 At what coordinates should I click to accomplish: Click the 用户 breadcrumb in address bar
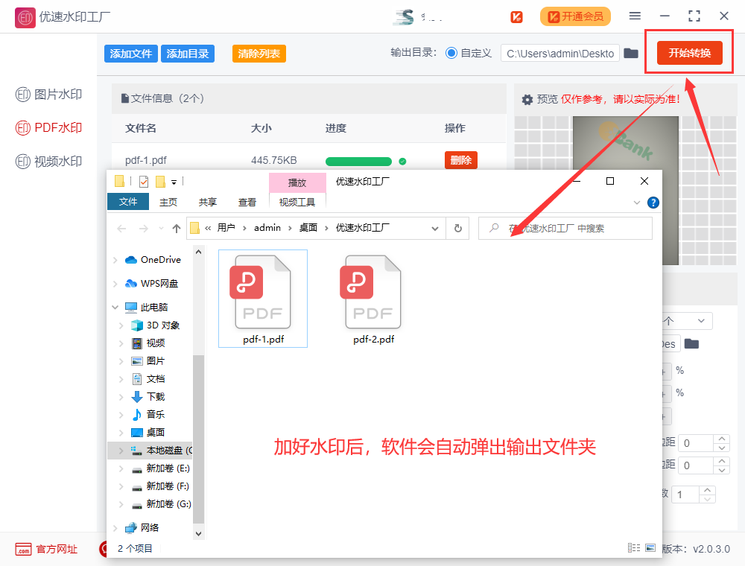click(x=226, y=228)
